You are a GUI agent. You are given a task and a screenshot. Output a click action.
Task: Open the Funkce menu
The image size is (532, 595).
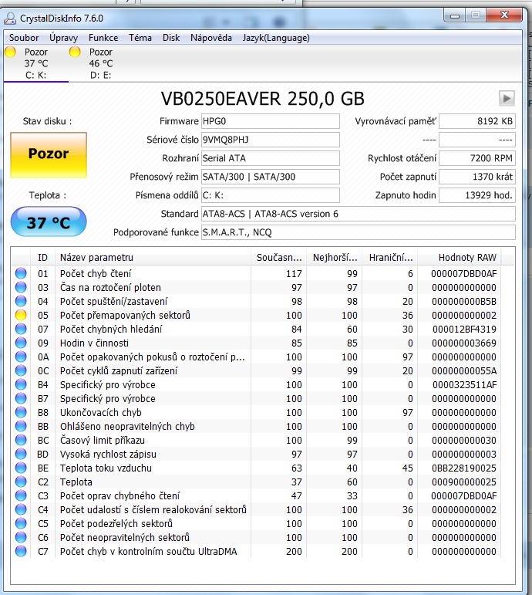point(103,37)
